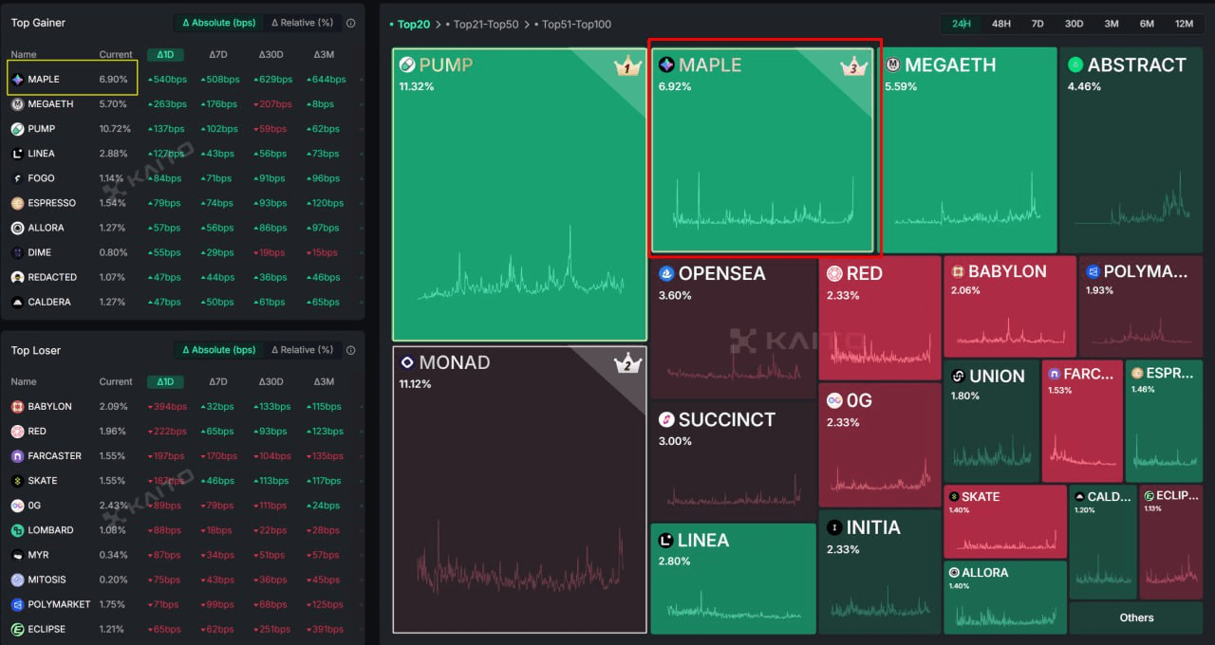
Task: Click the FARCASTER icon in Top Loser list
Action: [18, 455]
